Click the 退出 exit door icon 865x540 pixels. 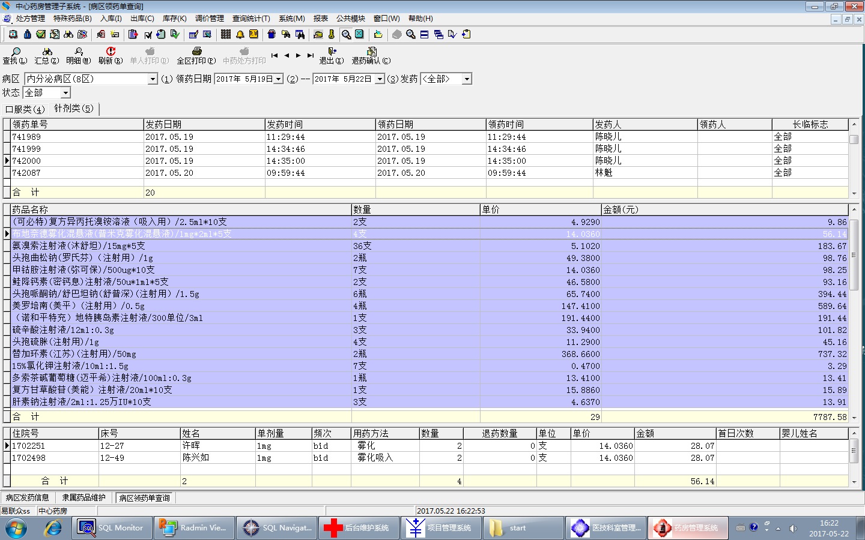coord(332,52)
